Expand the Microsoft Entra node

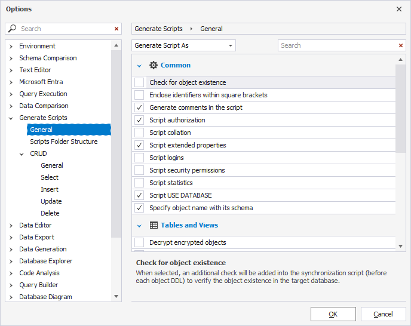[11, 82]
